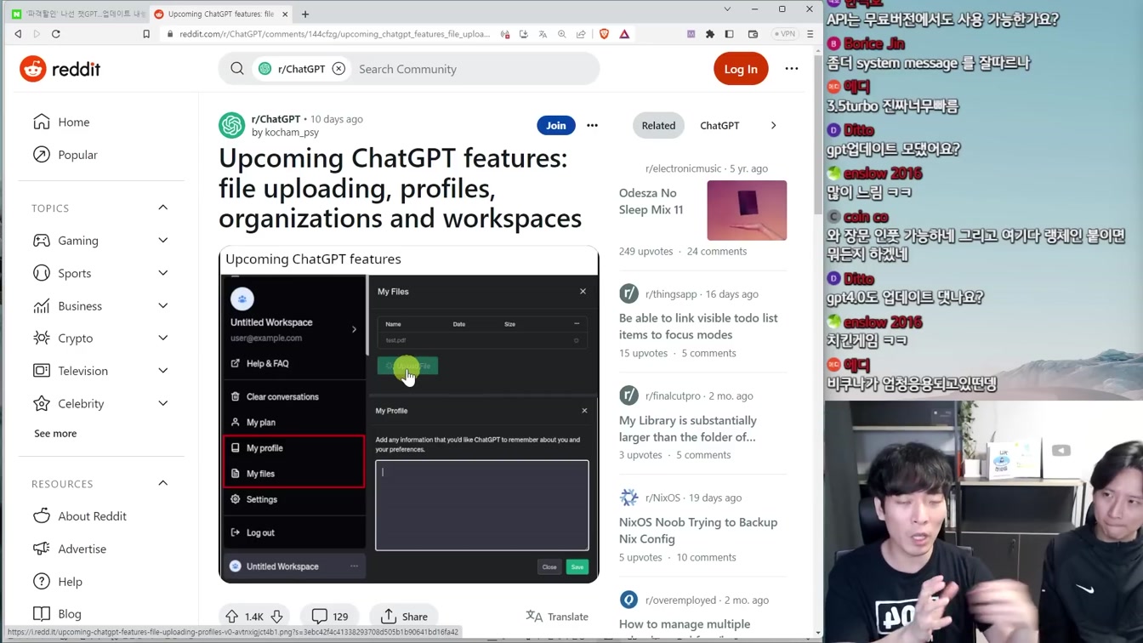Open the 129 comments

tap(330, 617)
